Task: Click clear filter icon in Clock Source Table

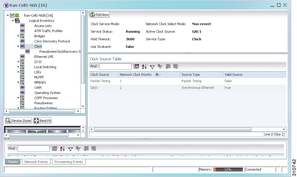Action: click(x=160, y=66)
